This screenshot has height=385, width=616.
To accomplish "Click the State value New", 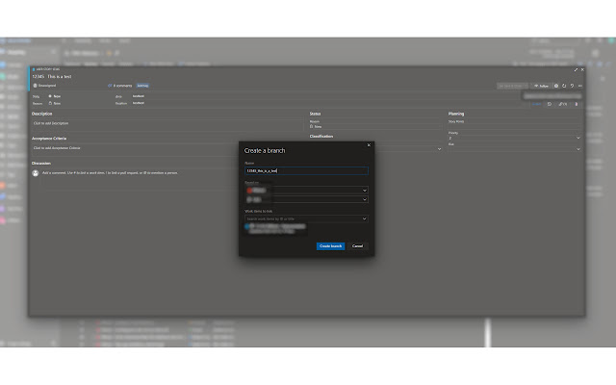I will point(57,96).
